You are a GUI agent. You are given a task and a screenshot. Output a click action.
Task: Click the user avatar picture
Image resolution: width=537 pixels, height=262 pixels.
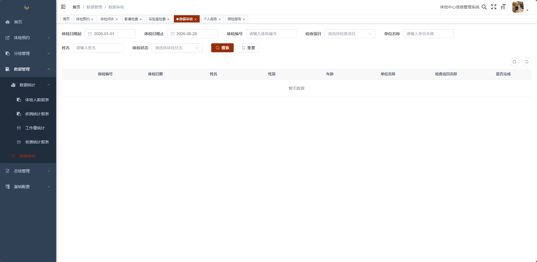click(518, 7)
